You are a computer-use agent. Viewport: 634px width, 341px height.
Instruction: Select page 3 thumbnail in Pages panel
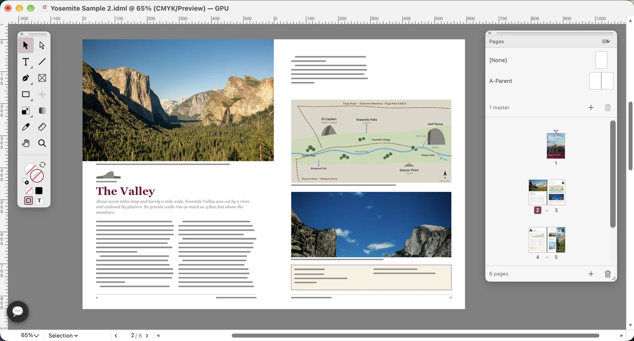click(556, 192)
